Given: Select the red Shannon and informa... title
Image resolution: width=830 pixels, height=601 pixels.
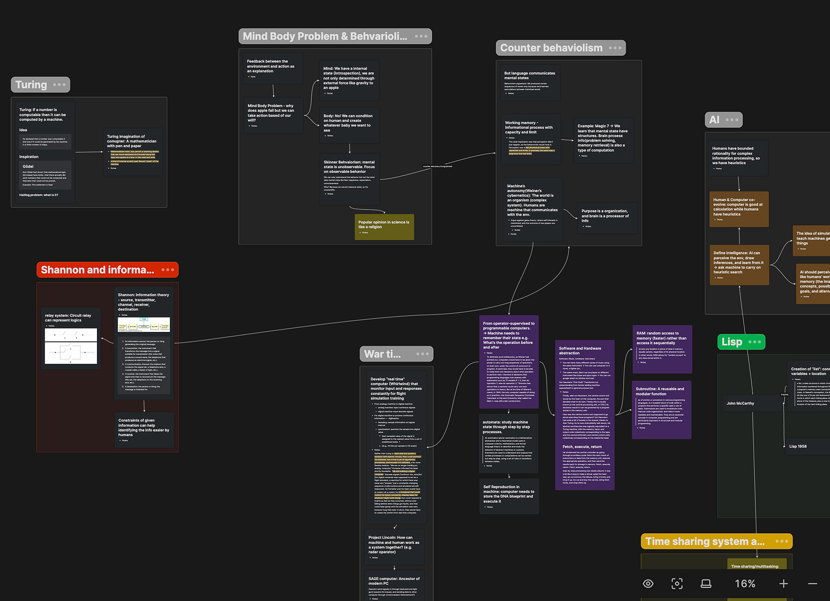Looking at the screenshot, I should pyautogui.click(x=97, y=270).
